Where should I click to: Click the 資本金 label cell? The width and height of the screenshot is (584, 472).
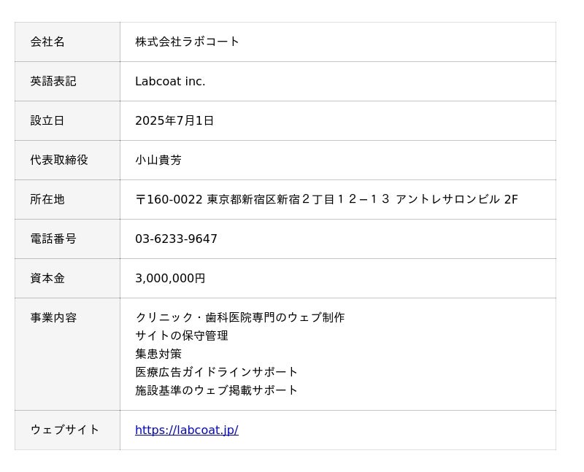(67, 279)
